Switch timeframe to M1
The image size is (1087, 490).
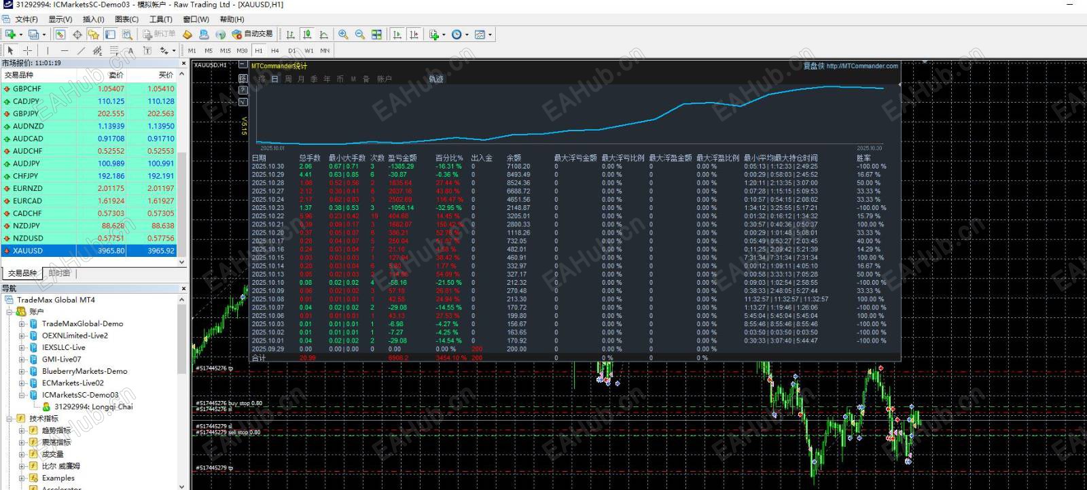point(192,50)
